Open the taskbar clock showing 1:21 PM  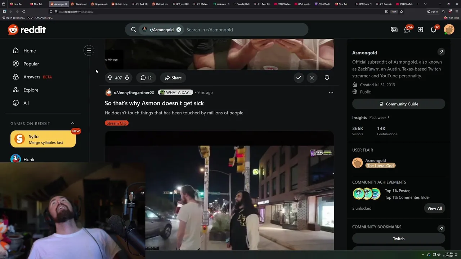coord(449,255)
